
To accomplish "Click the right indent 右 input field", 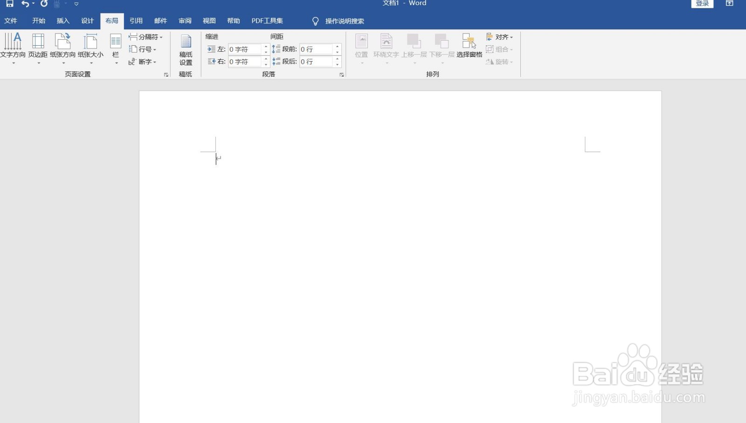I will pyautogui.click(x=246, y=62).
